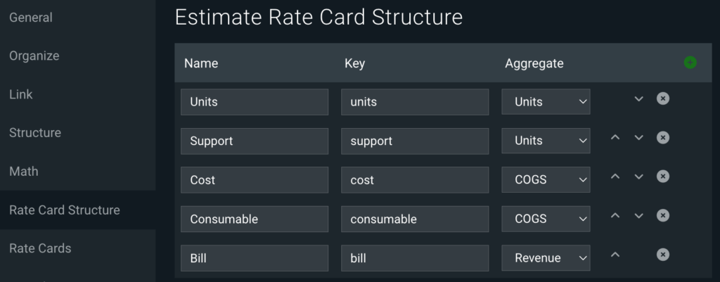Delete the Consumable row
Image resolution: width=720 pixels, height=282 pixels.
coord(662,215)
